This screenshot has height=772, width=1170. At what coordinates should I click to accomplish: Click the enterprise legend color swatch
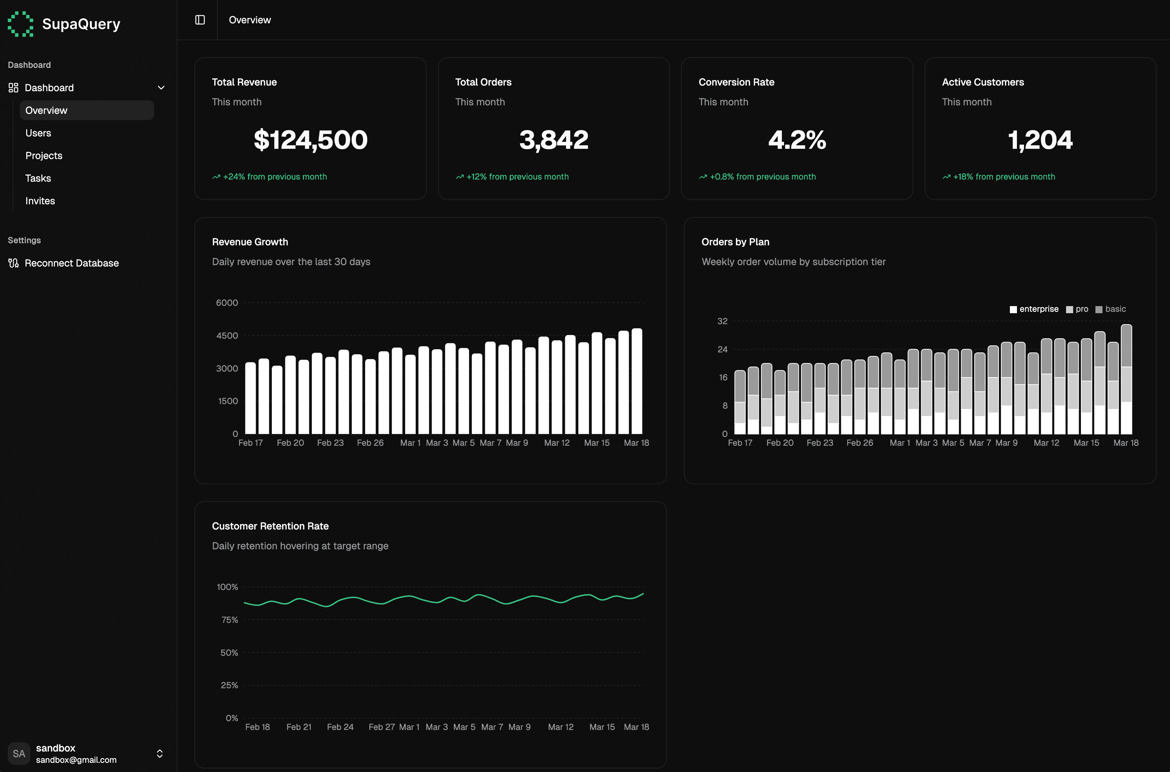pos(1013,309)
